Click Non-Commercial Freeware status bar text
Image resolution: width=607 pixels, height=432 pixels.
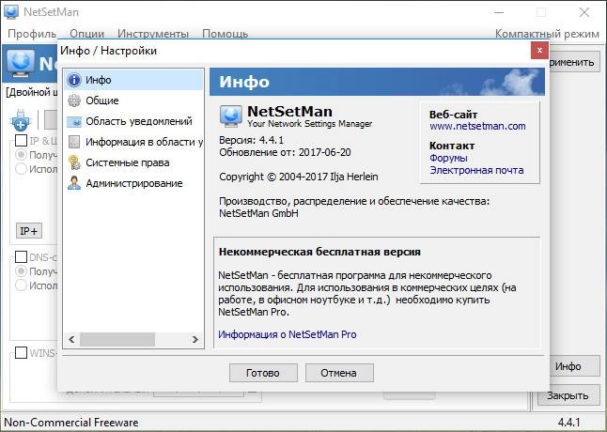pos(71,423)
